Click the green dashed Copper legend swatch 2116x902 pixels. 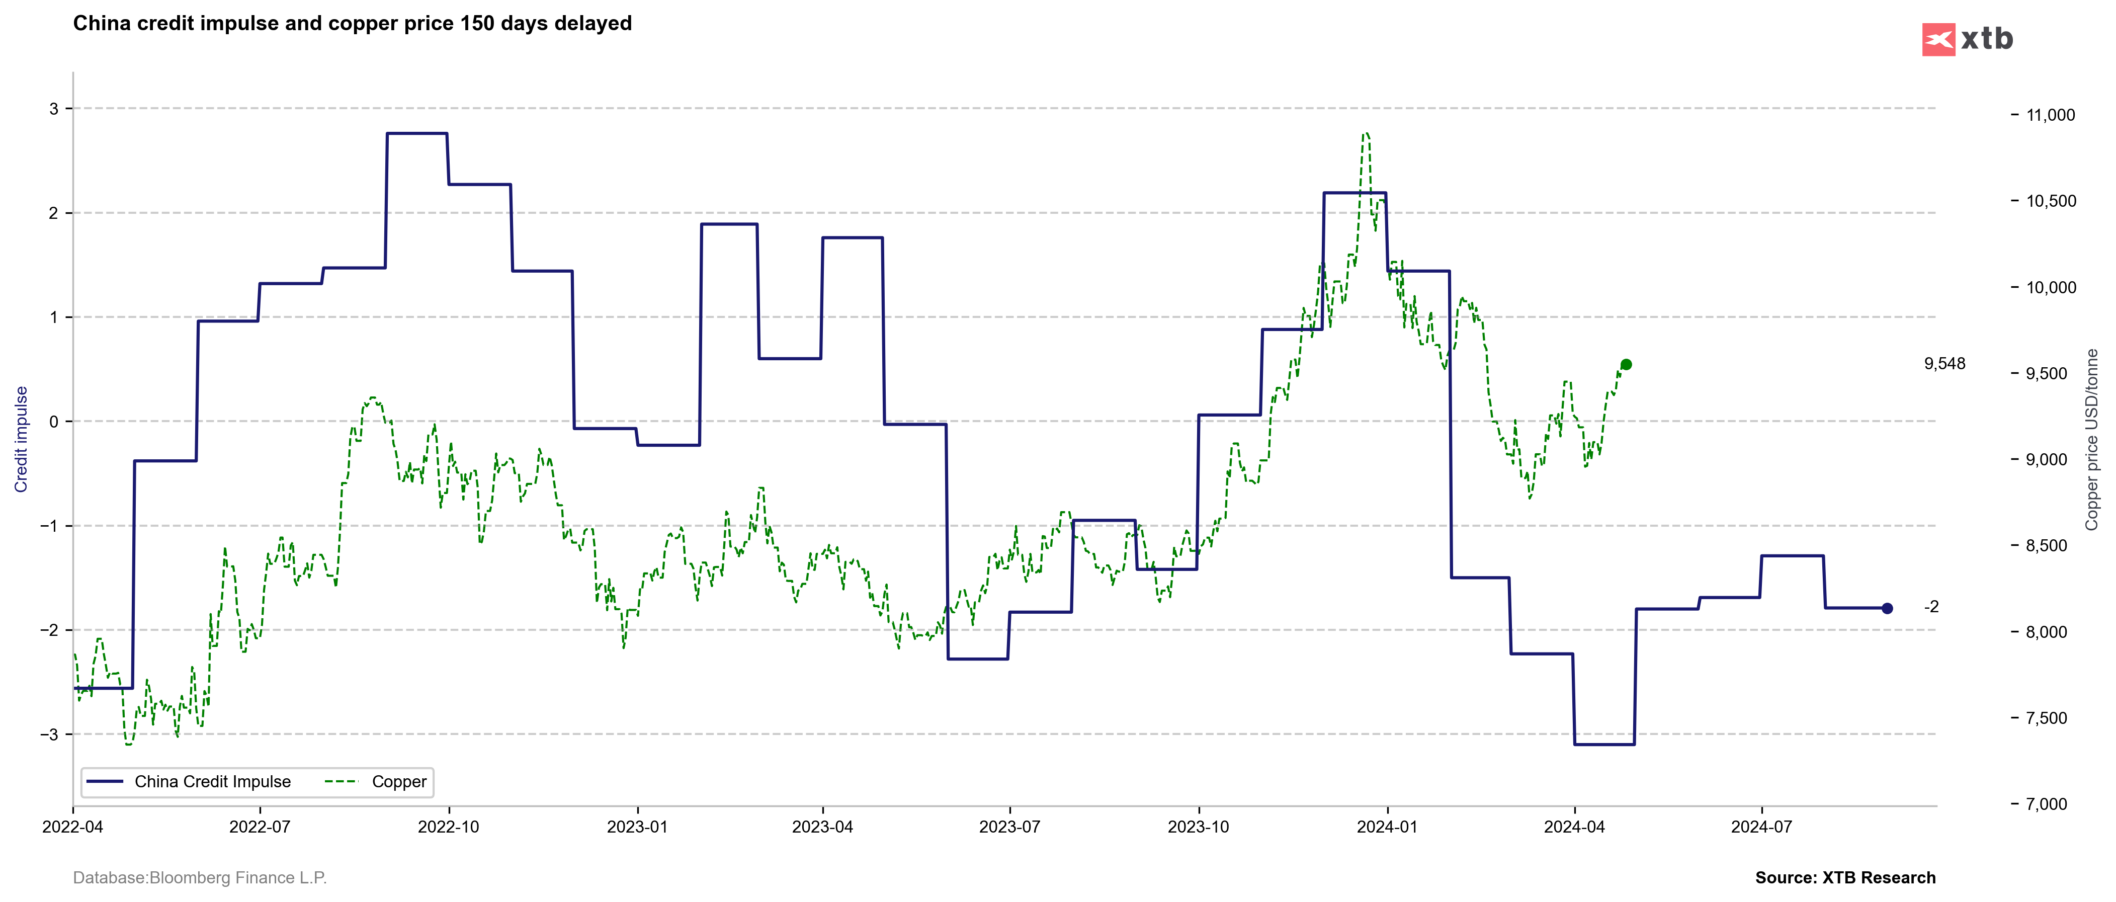coord(342,781)
